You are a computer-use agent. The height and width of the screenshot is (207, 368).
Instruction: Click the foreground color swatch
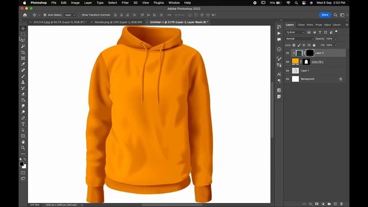(22, 164)
